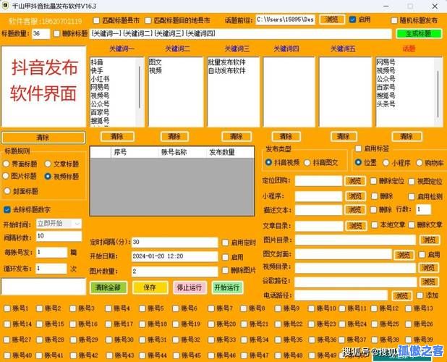
Task: Click the 清除全部 button
Action: coord(108,287)
